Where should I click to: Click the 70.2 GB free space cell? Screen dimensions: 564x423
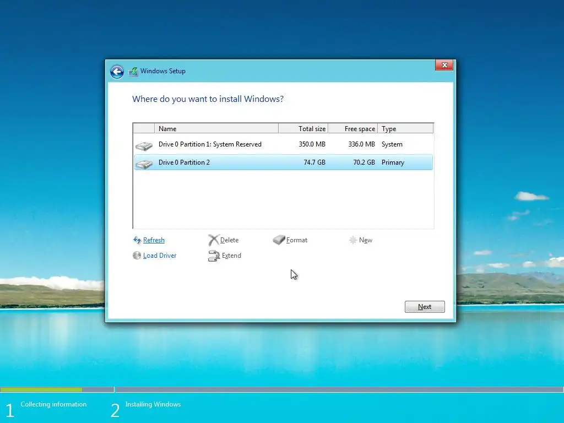coord(364,162)
